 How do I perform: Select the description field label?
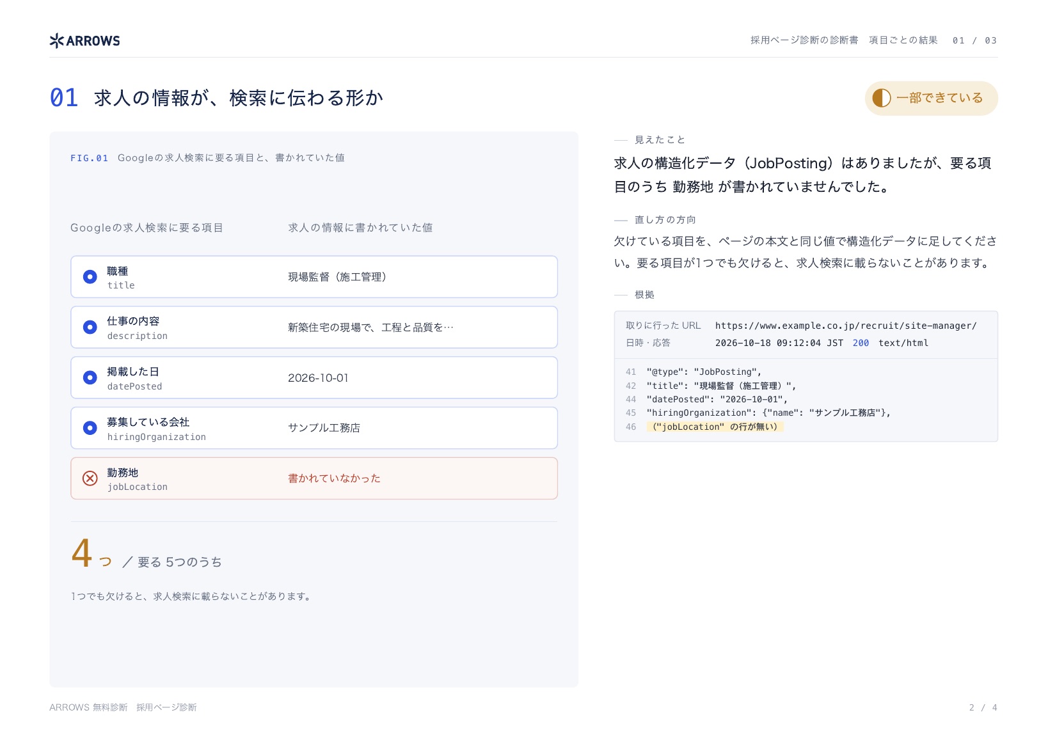(x=138, y=336)
